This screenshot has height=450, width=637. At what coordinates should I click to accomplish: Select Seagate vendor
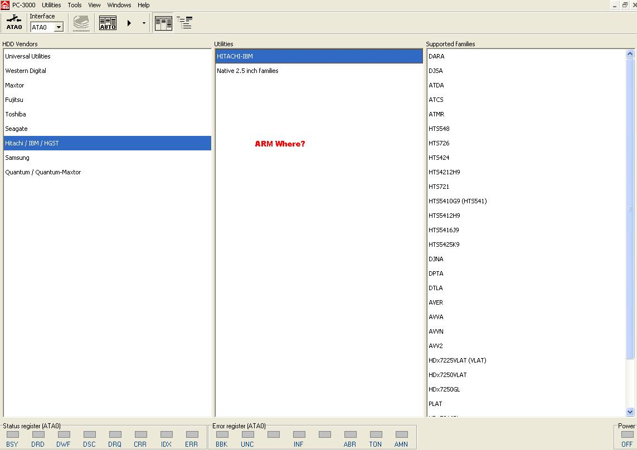(x=107, y=129)
